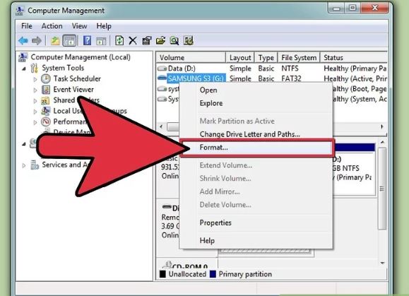Expand the Task Scheduler tree node
The height and width of the screenshot is (296, 409).
35,79
